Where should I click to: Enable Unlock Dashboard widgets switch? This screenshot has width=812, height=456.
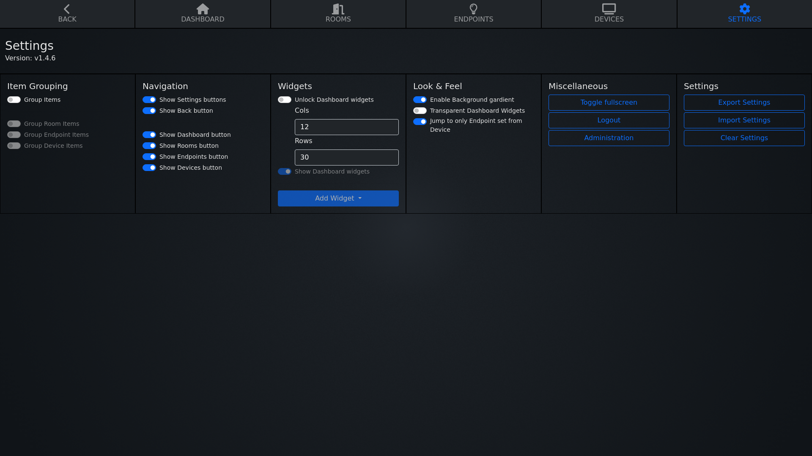(285, 100)
